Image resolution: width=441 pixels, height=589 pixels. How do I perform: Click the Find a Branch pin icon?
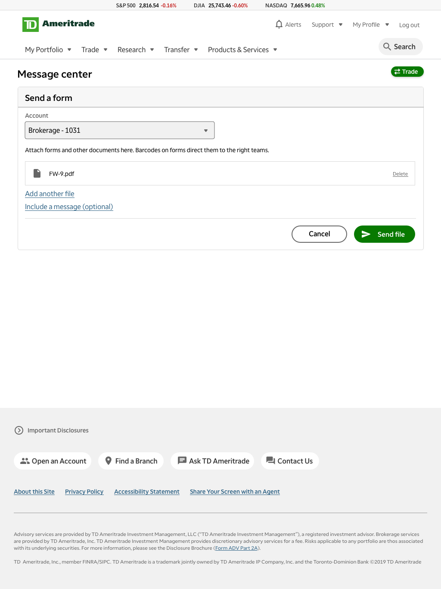tap(109, 461)
